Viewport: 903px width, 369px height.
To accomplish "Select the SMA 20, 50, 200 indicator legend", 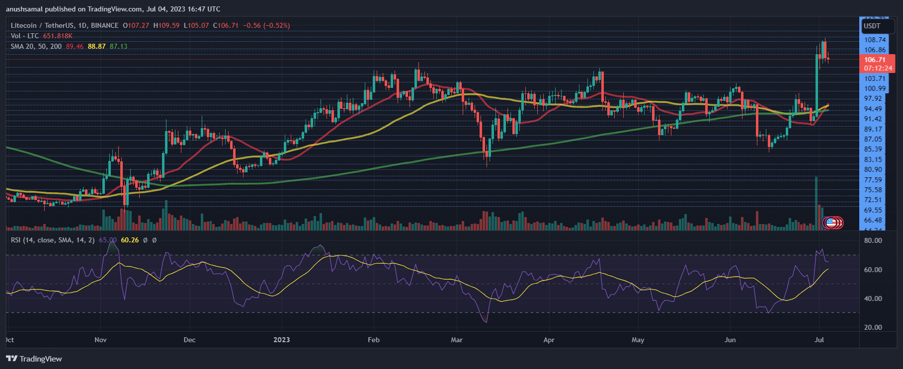I will click(x=36, y=46).
